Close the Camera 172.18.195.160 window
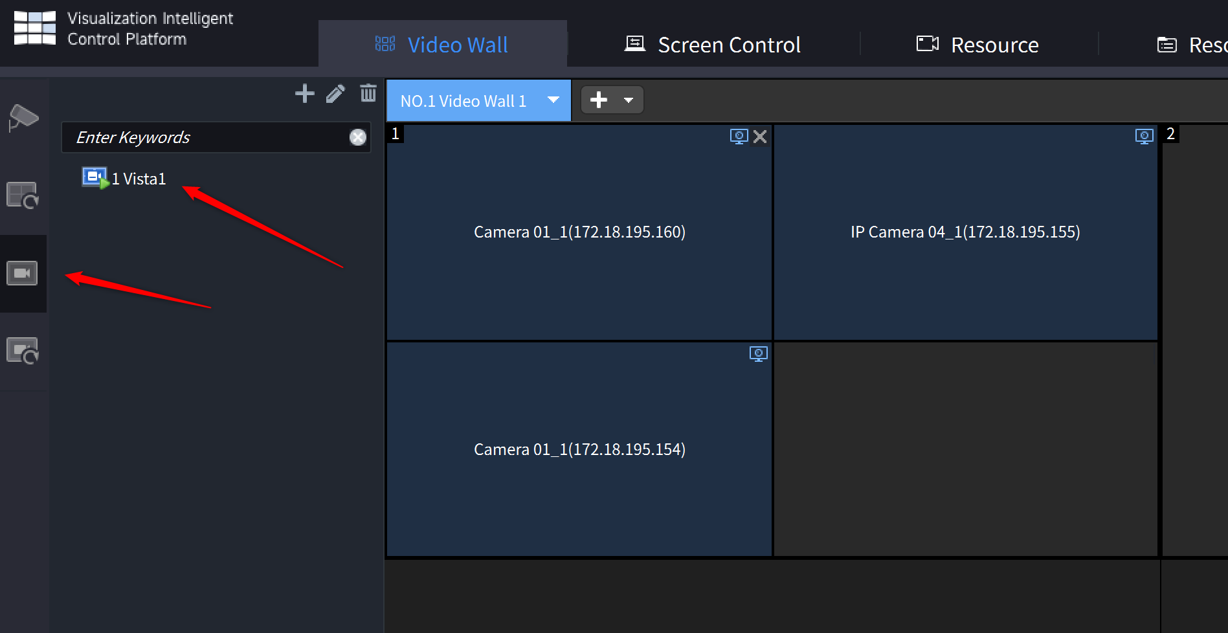The image size is (1228, 633). (760, 137)
